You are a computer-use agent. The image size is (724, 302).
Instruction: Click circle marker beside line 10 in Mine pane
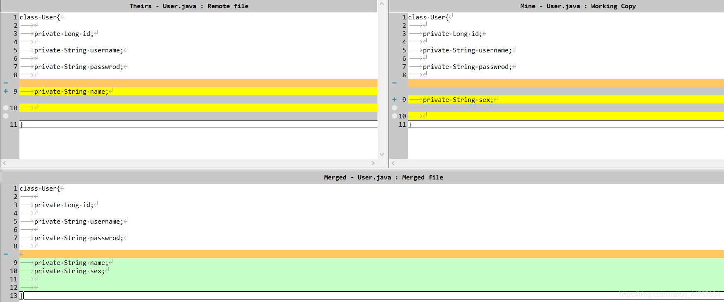coord(394,116)
